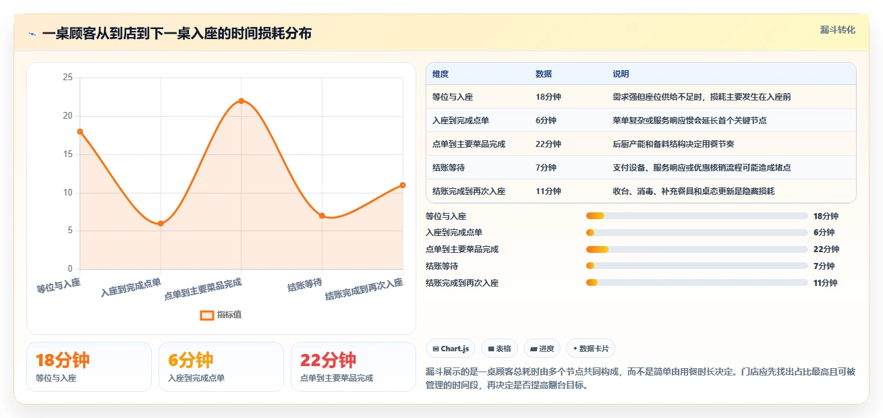Open the 18分钟 等位与入座 summary card
The height and width of the screenshot is (418, 883).
[x=89, y=367]
